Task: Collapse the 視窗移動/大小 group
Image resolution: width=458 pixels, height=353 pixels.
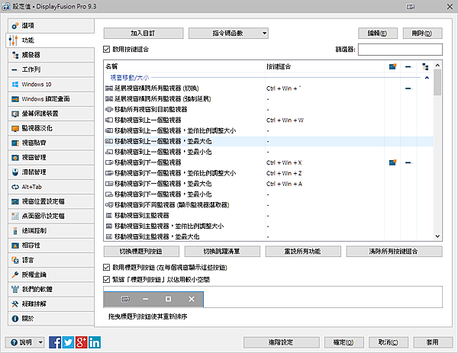Action: 427,78
